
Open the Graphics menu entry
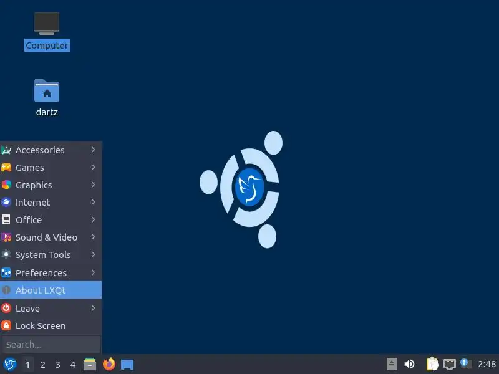[x=51, y=185]
